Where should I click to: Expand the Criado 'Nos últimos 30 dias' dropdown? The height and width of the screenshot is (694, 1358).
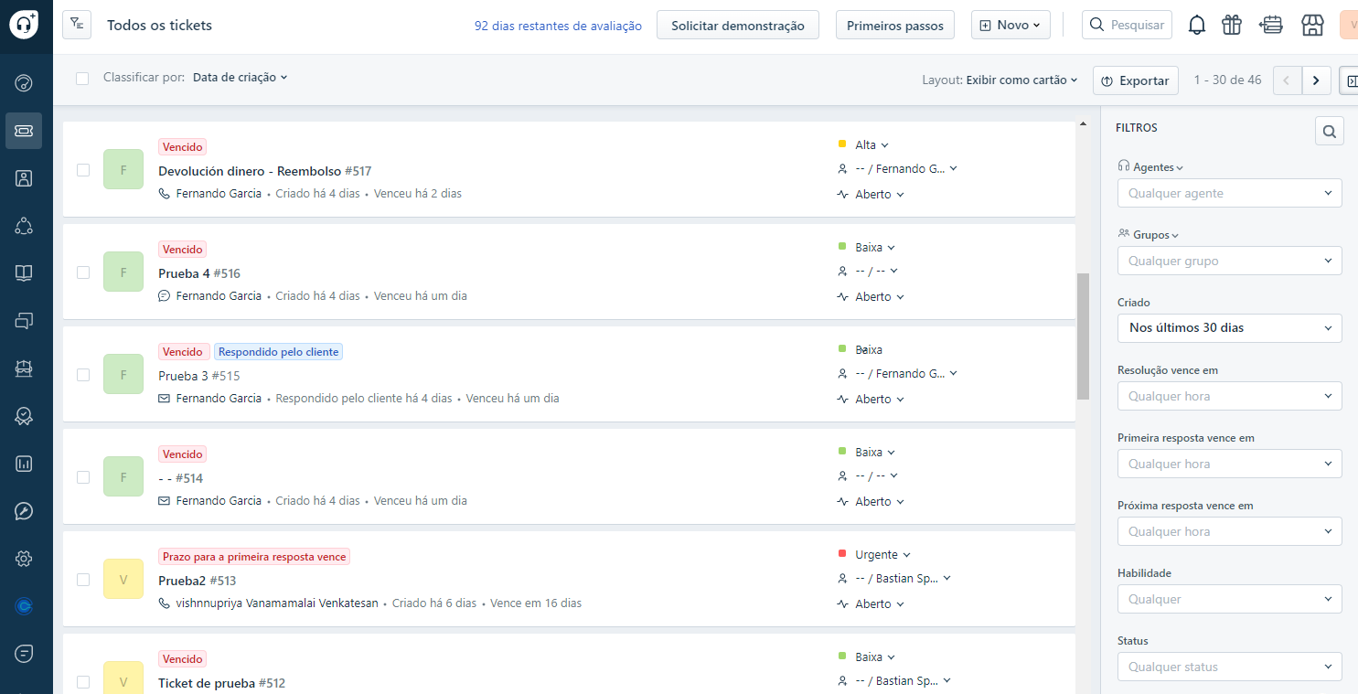pos(1229,328)
